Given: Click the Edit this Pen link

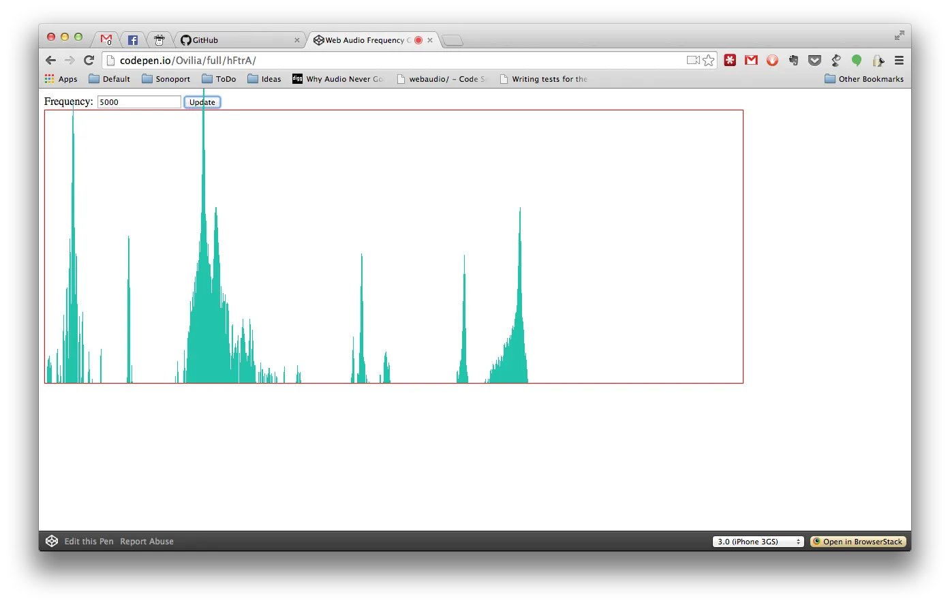Looking at the screenshot, I should pos(89,542).
